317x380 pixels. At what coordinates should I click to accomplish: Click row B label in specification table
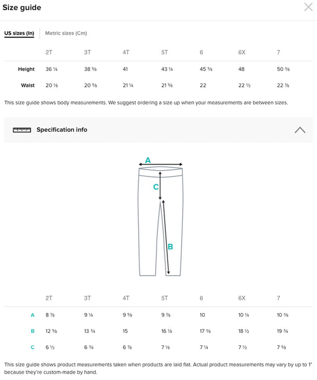pyautogui.click(x=33, y=331)
